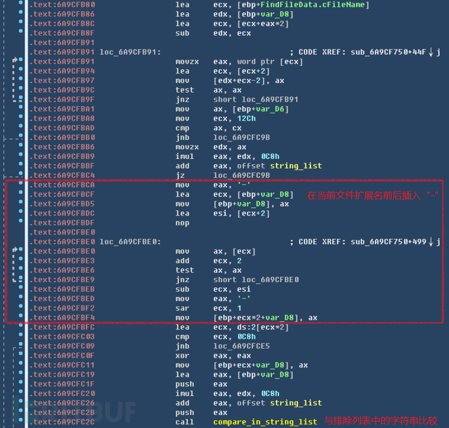Screen dimensions: 449x428
Task: Follow jump target loc_6A9CFC9B in jnb line
Action: [x=241, y=137]
